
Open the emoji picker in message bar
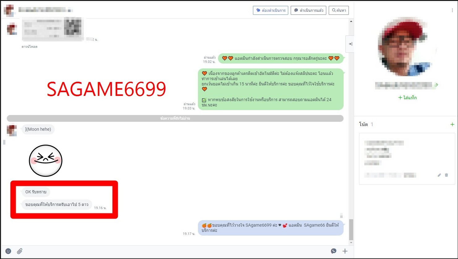tap(8, 251)
